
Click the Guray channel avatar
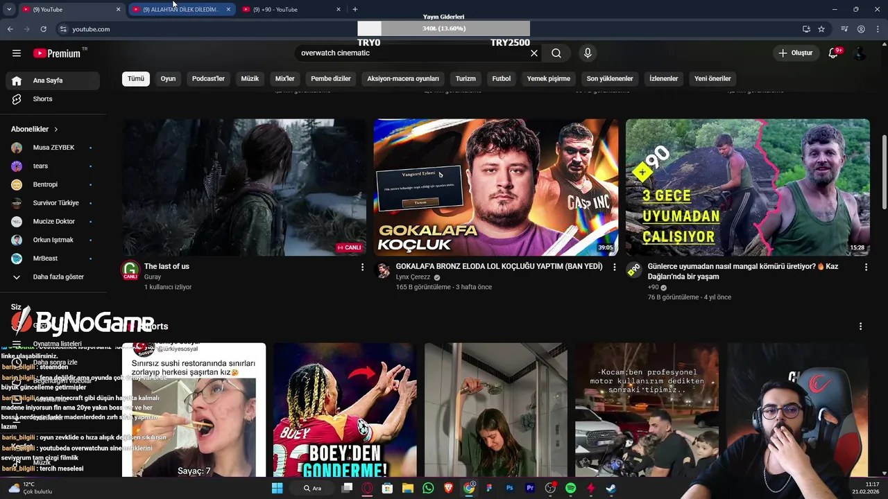[130, 270]
